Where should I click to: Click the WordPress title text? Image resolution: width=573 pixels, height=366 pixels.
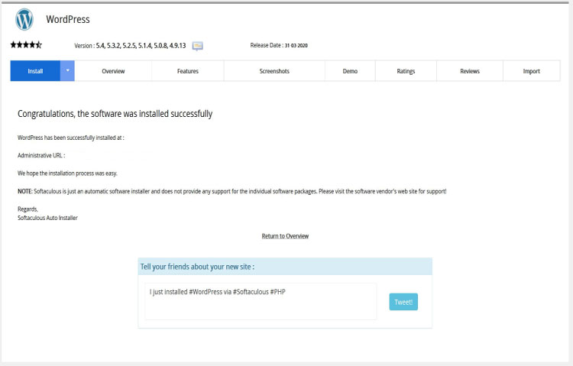68,19
